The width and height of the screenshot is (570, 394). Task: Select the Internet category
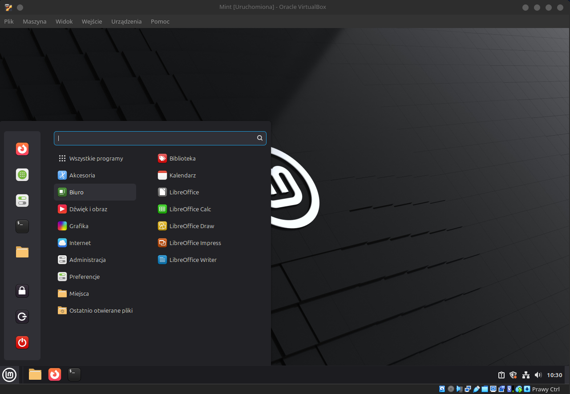[95, 243]
